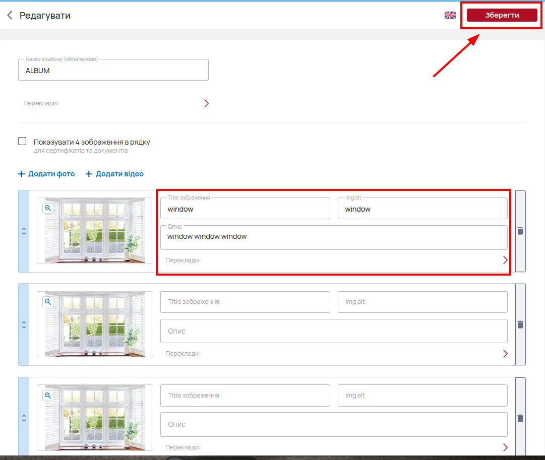Open the second window image thumbnail
The image size is (545, 460).
pyautogui.click(x=95, y=324)
